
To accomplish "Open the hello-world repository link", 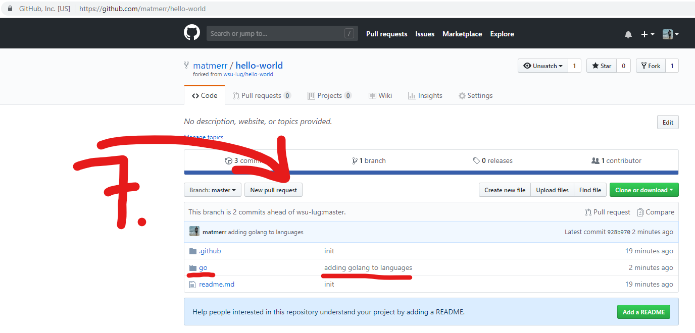I will tap(259, 65).
